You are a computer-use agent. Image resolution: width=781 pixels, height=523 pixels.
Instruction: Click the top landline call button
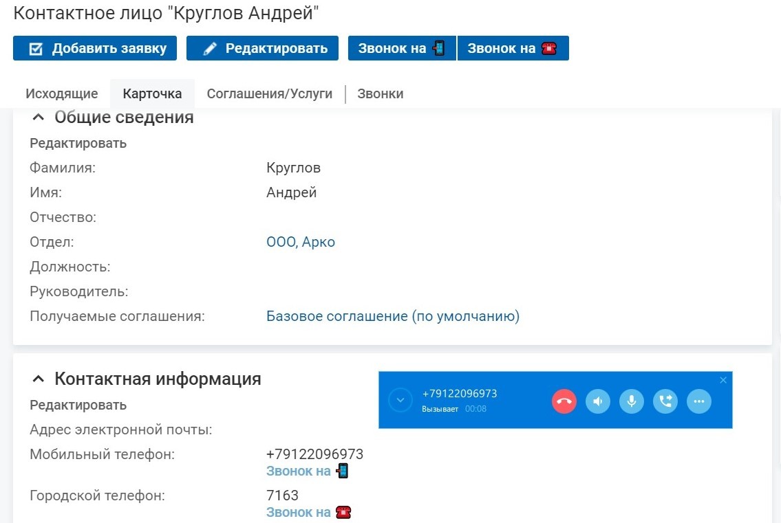[513, 48]
